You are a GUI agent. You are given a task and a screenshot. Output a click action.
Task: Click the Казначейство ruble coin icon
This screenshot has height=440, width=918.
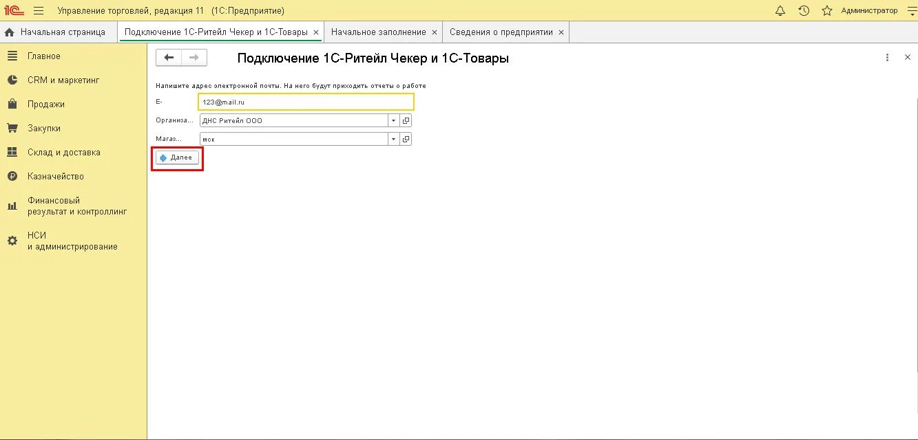12,176
